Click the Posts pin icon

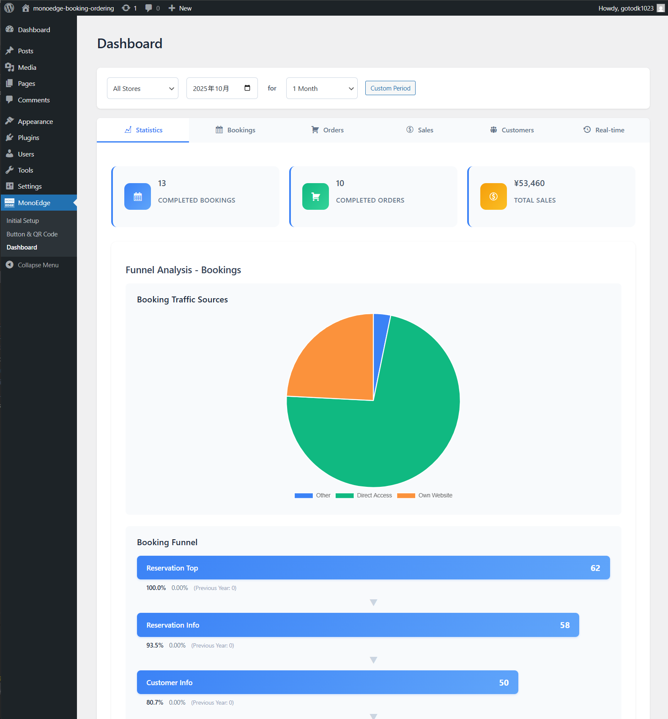tap(10, 51)
